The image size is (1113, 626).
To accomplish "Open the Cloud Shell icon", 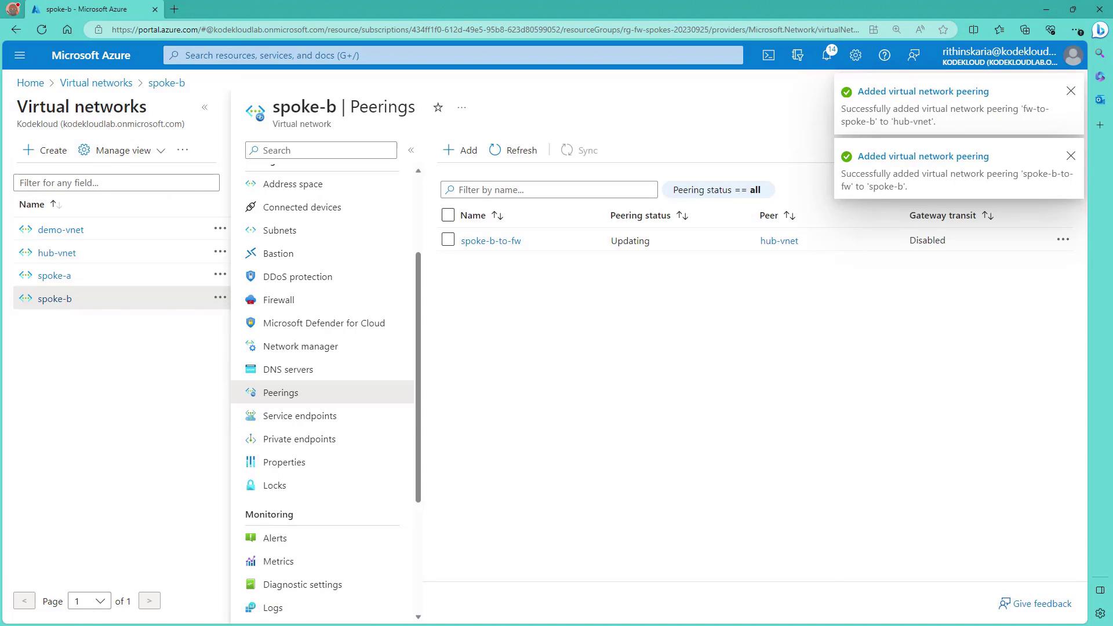I will tap(768, 55).
